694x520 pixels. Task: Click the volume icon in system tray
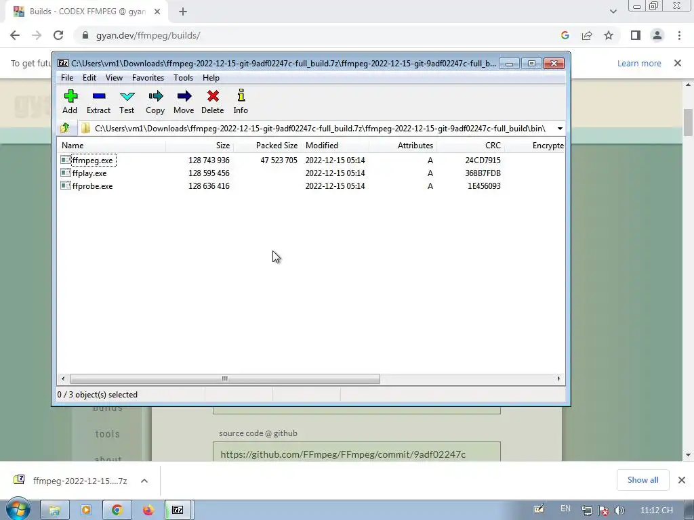619,511
